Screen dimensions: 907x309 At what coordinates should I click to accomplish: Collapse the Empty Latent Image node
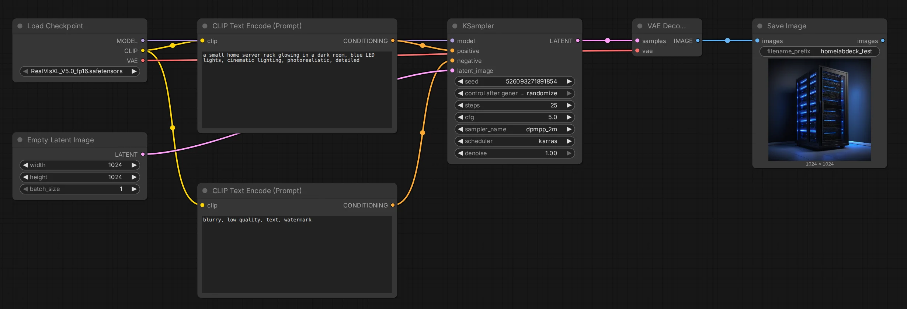pyautogui.click(x=20, y=140)
